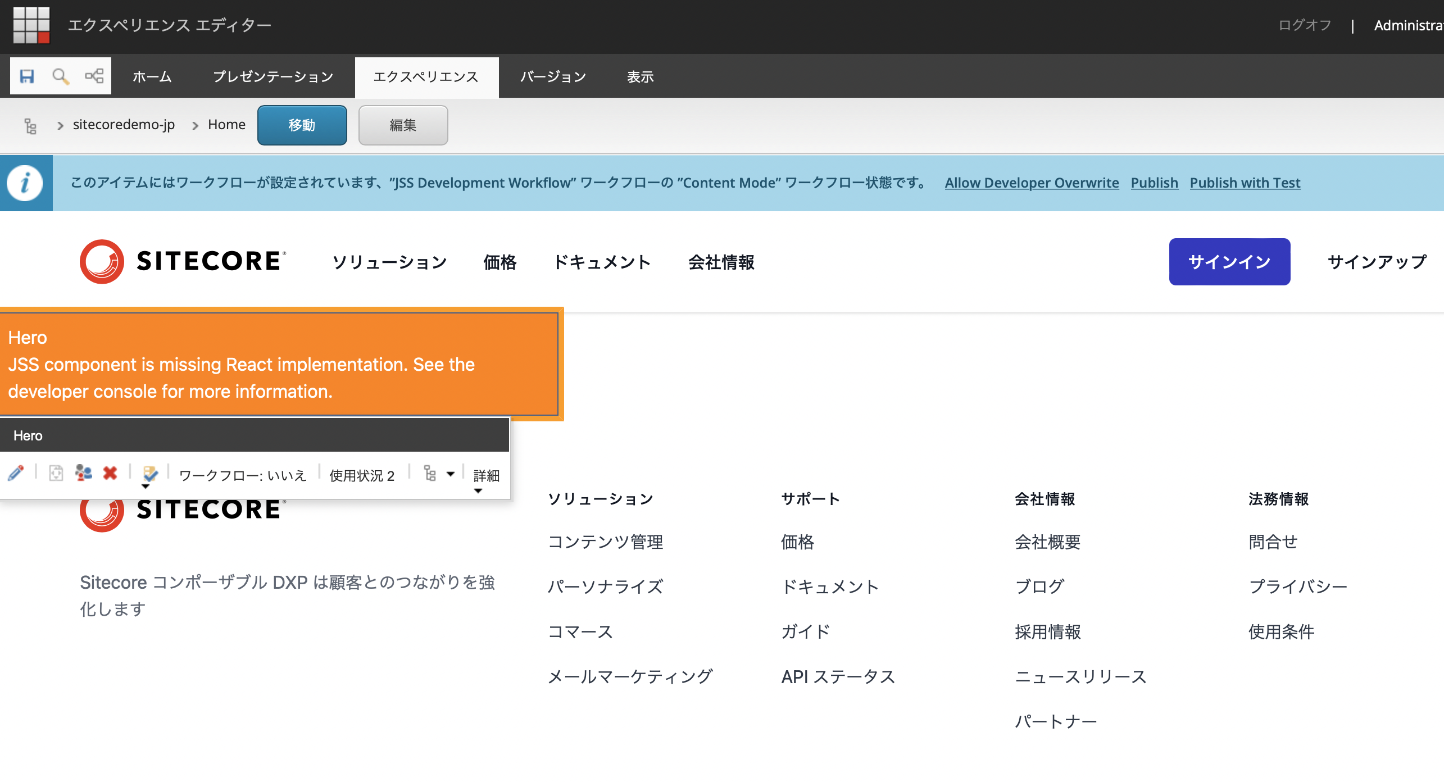Click the footer 価格 link under サポート
Image resolution: width=1444 pixels, height=782 pixels.
tap(798, 542)
